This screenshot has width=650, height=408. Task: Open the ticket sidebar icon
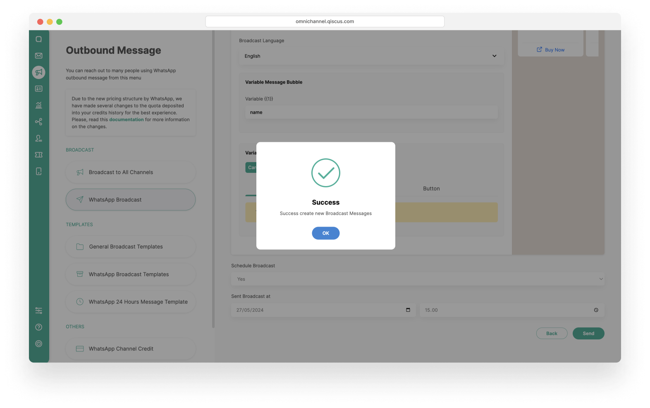[x=39, y=155]
